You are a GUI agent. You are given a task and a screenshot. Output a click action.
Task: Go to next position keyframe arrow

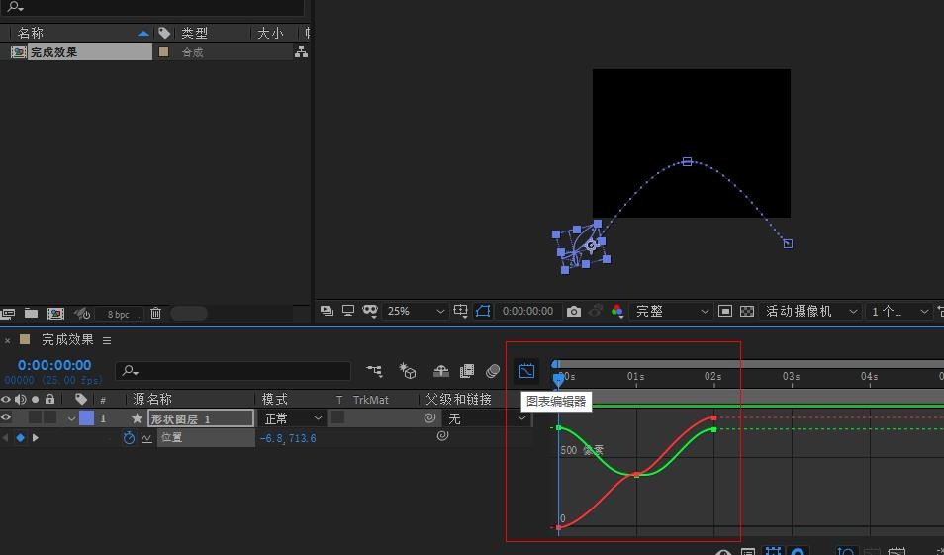36,437
